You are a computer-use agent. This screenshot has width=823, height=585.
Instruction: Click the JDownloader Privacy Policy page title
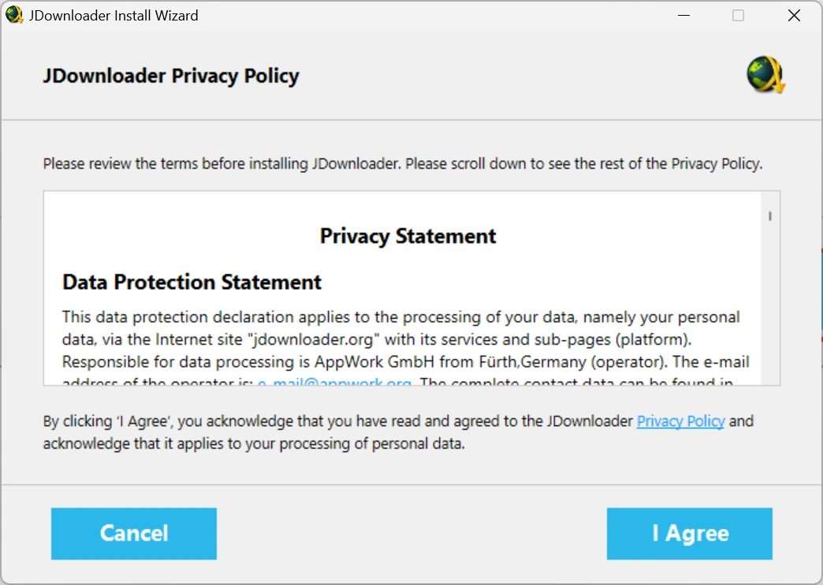click(171, 76)
